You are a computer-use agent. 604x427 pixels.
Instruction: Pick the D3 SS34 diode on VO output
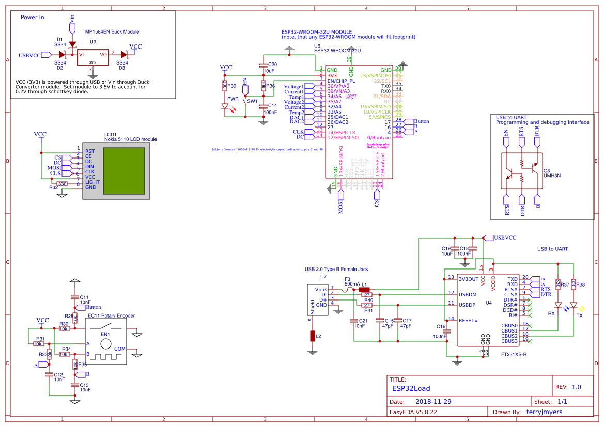pos(124,55)
